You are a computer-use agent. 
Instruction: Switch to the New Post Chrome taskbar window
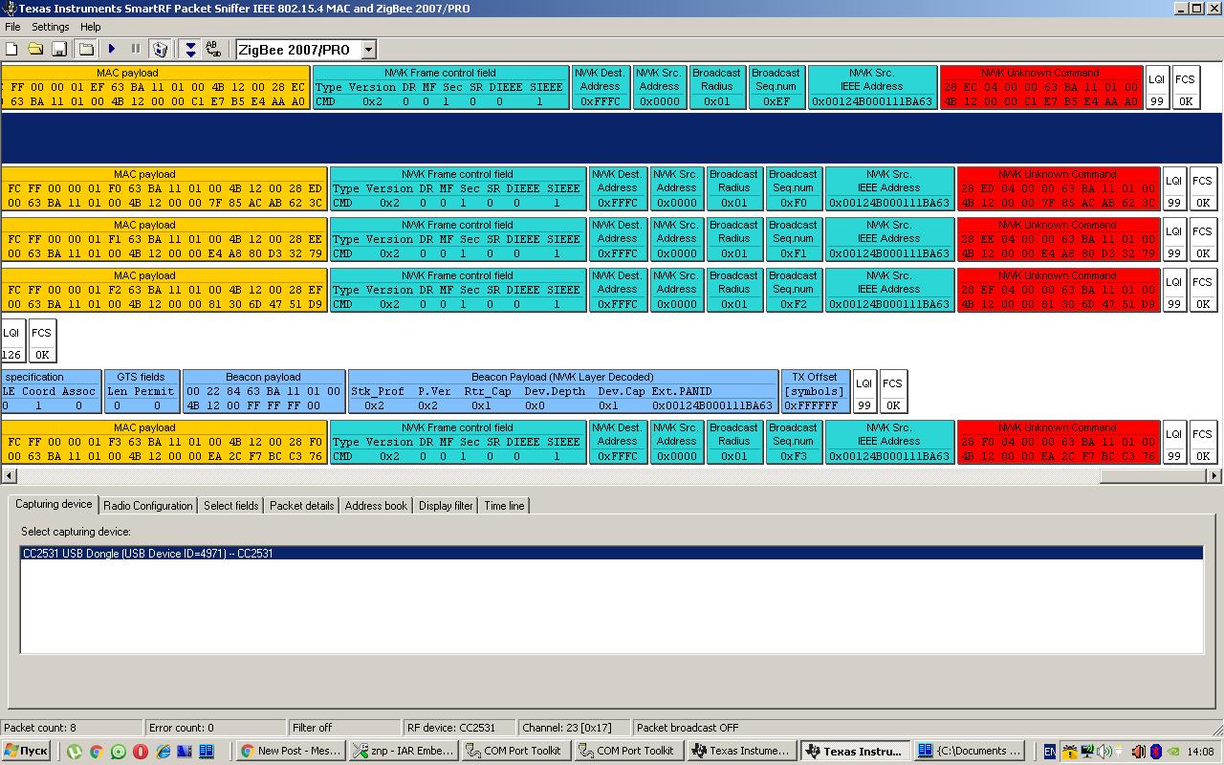291,751
